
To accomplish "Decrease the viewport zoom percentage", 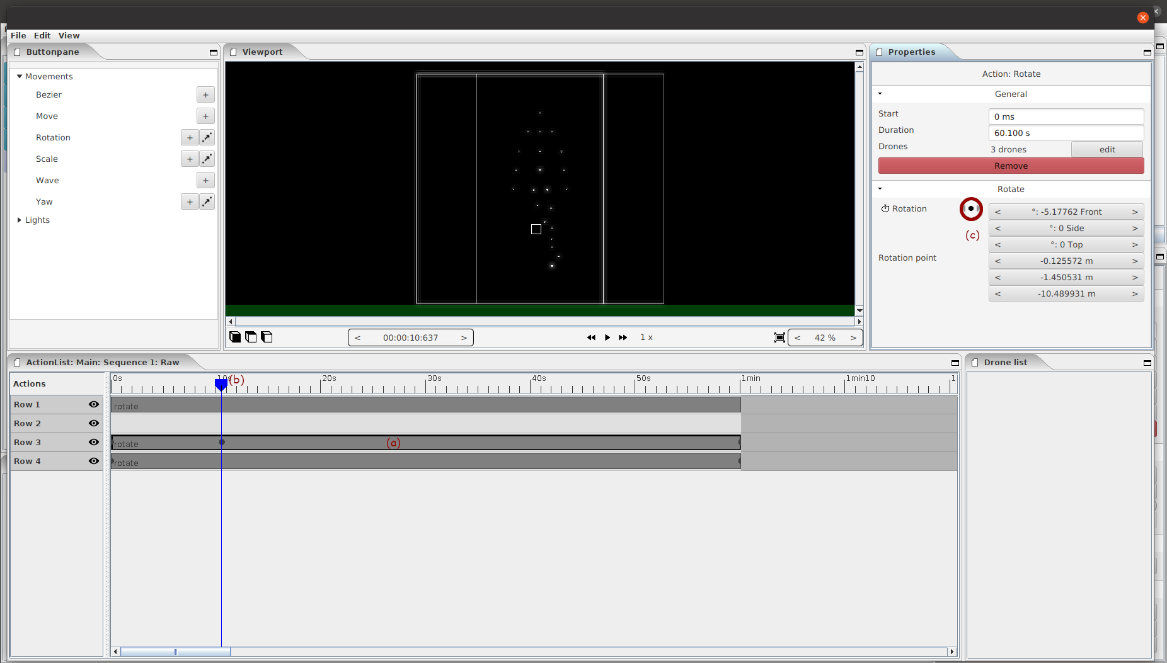I will [797, 337].
